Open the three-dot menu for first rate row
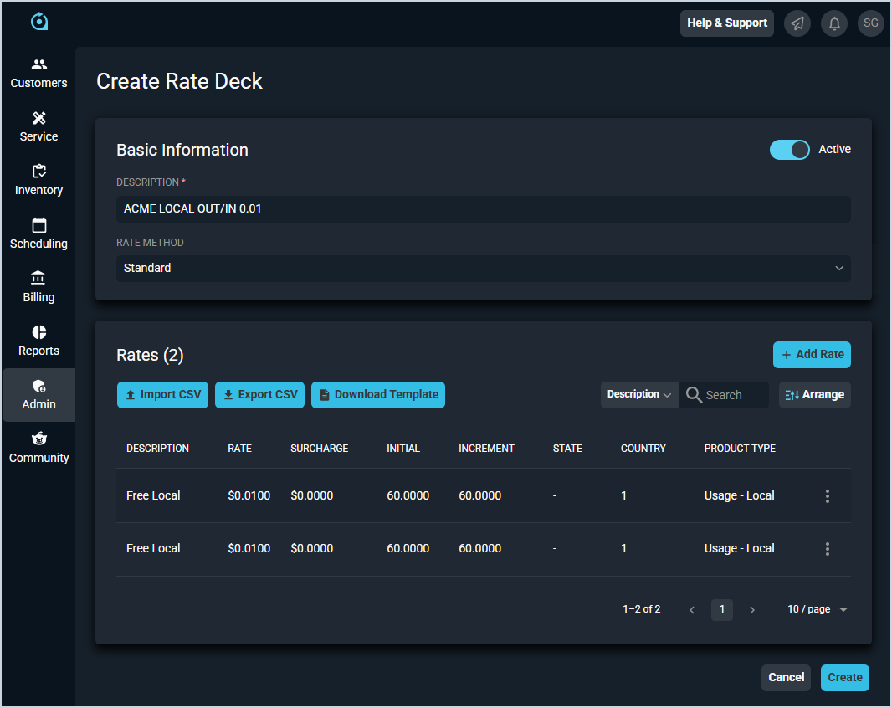 [828, 496]
